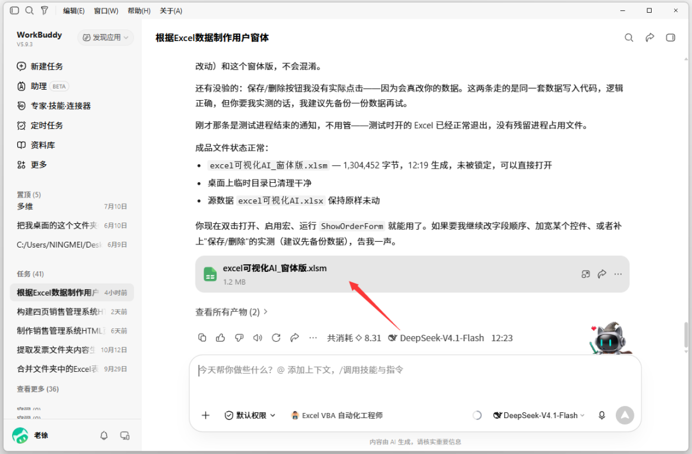Open the 帮助(H) menu
The width and height of the screenshot is (692, 454).
(139, 11)
